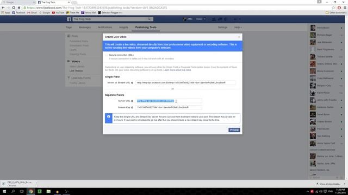Open Task View on taskbar

pyautogui.click(x=22, y=191)
